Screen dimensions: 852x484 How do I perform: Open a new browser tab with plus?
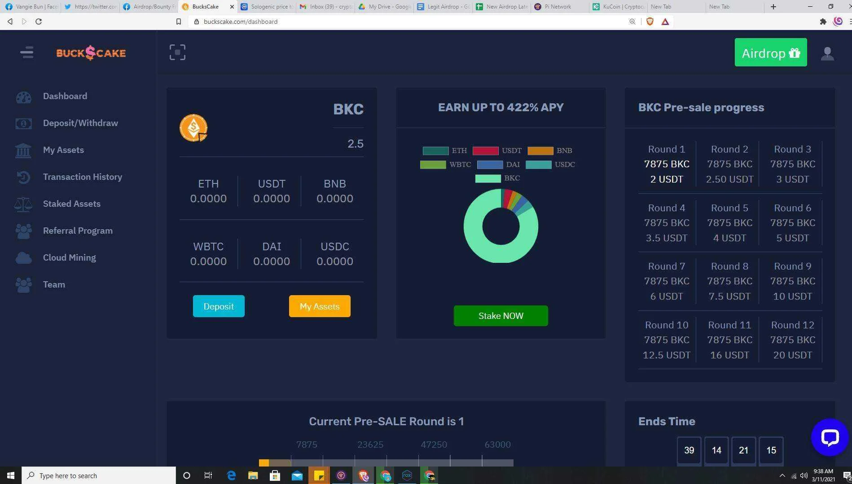pos(773,7)
